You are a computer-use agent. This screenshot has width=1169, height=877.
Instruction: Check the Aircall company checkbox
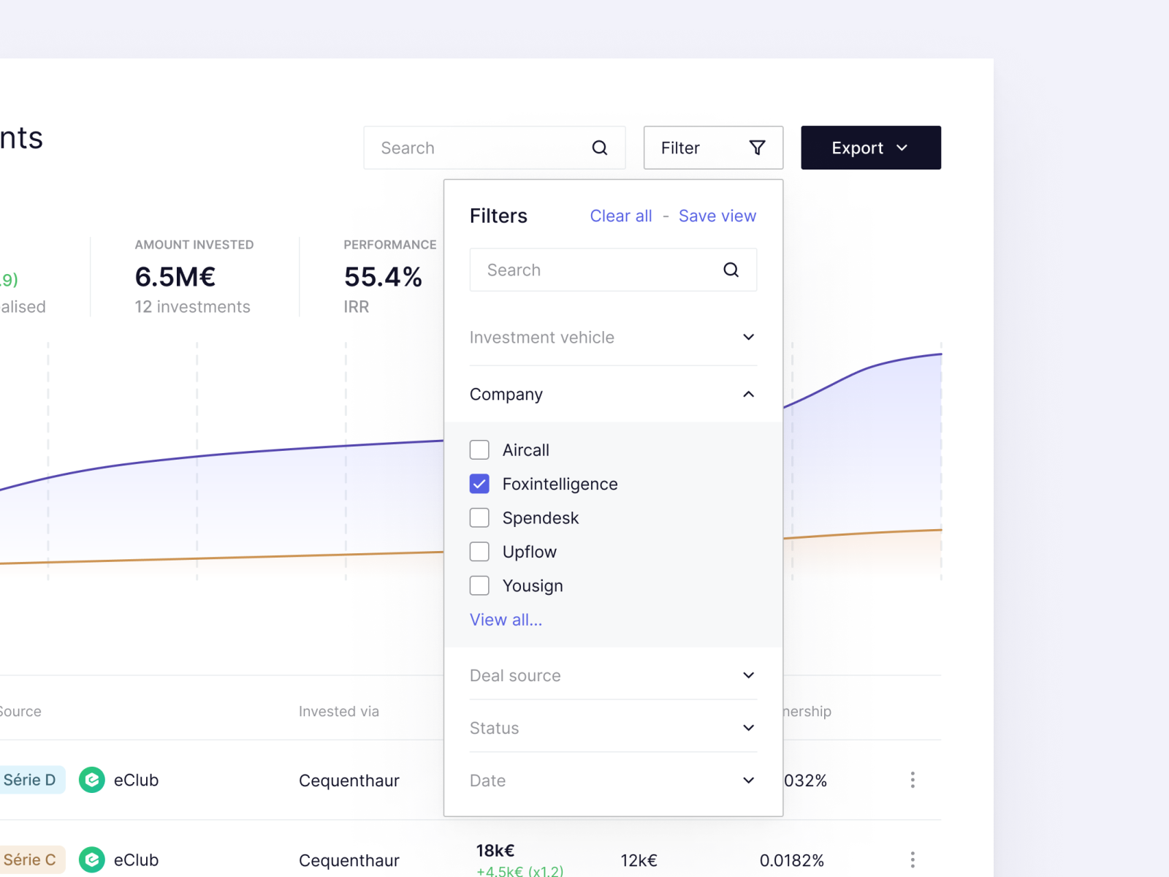[479, 449]
